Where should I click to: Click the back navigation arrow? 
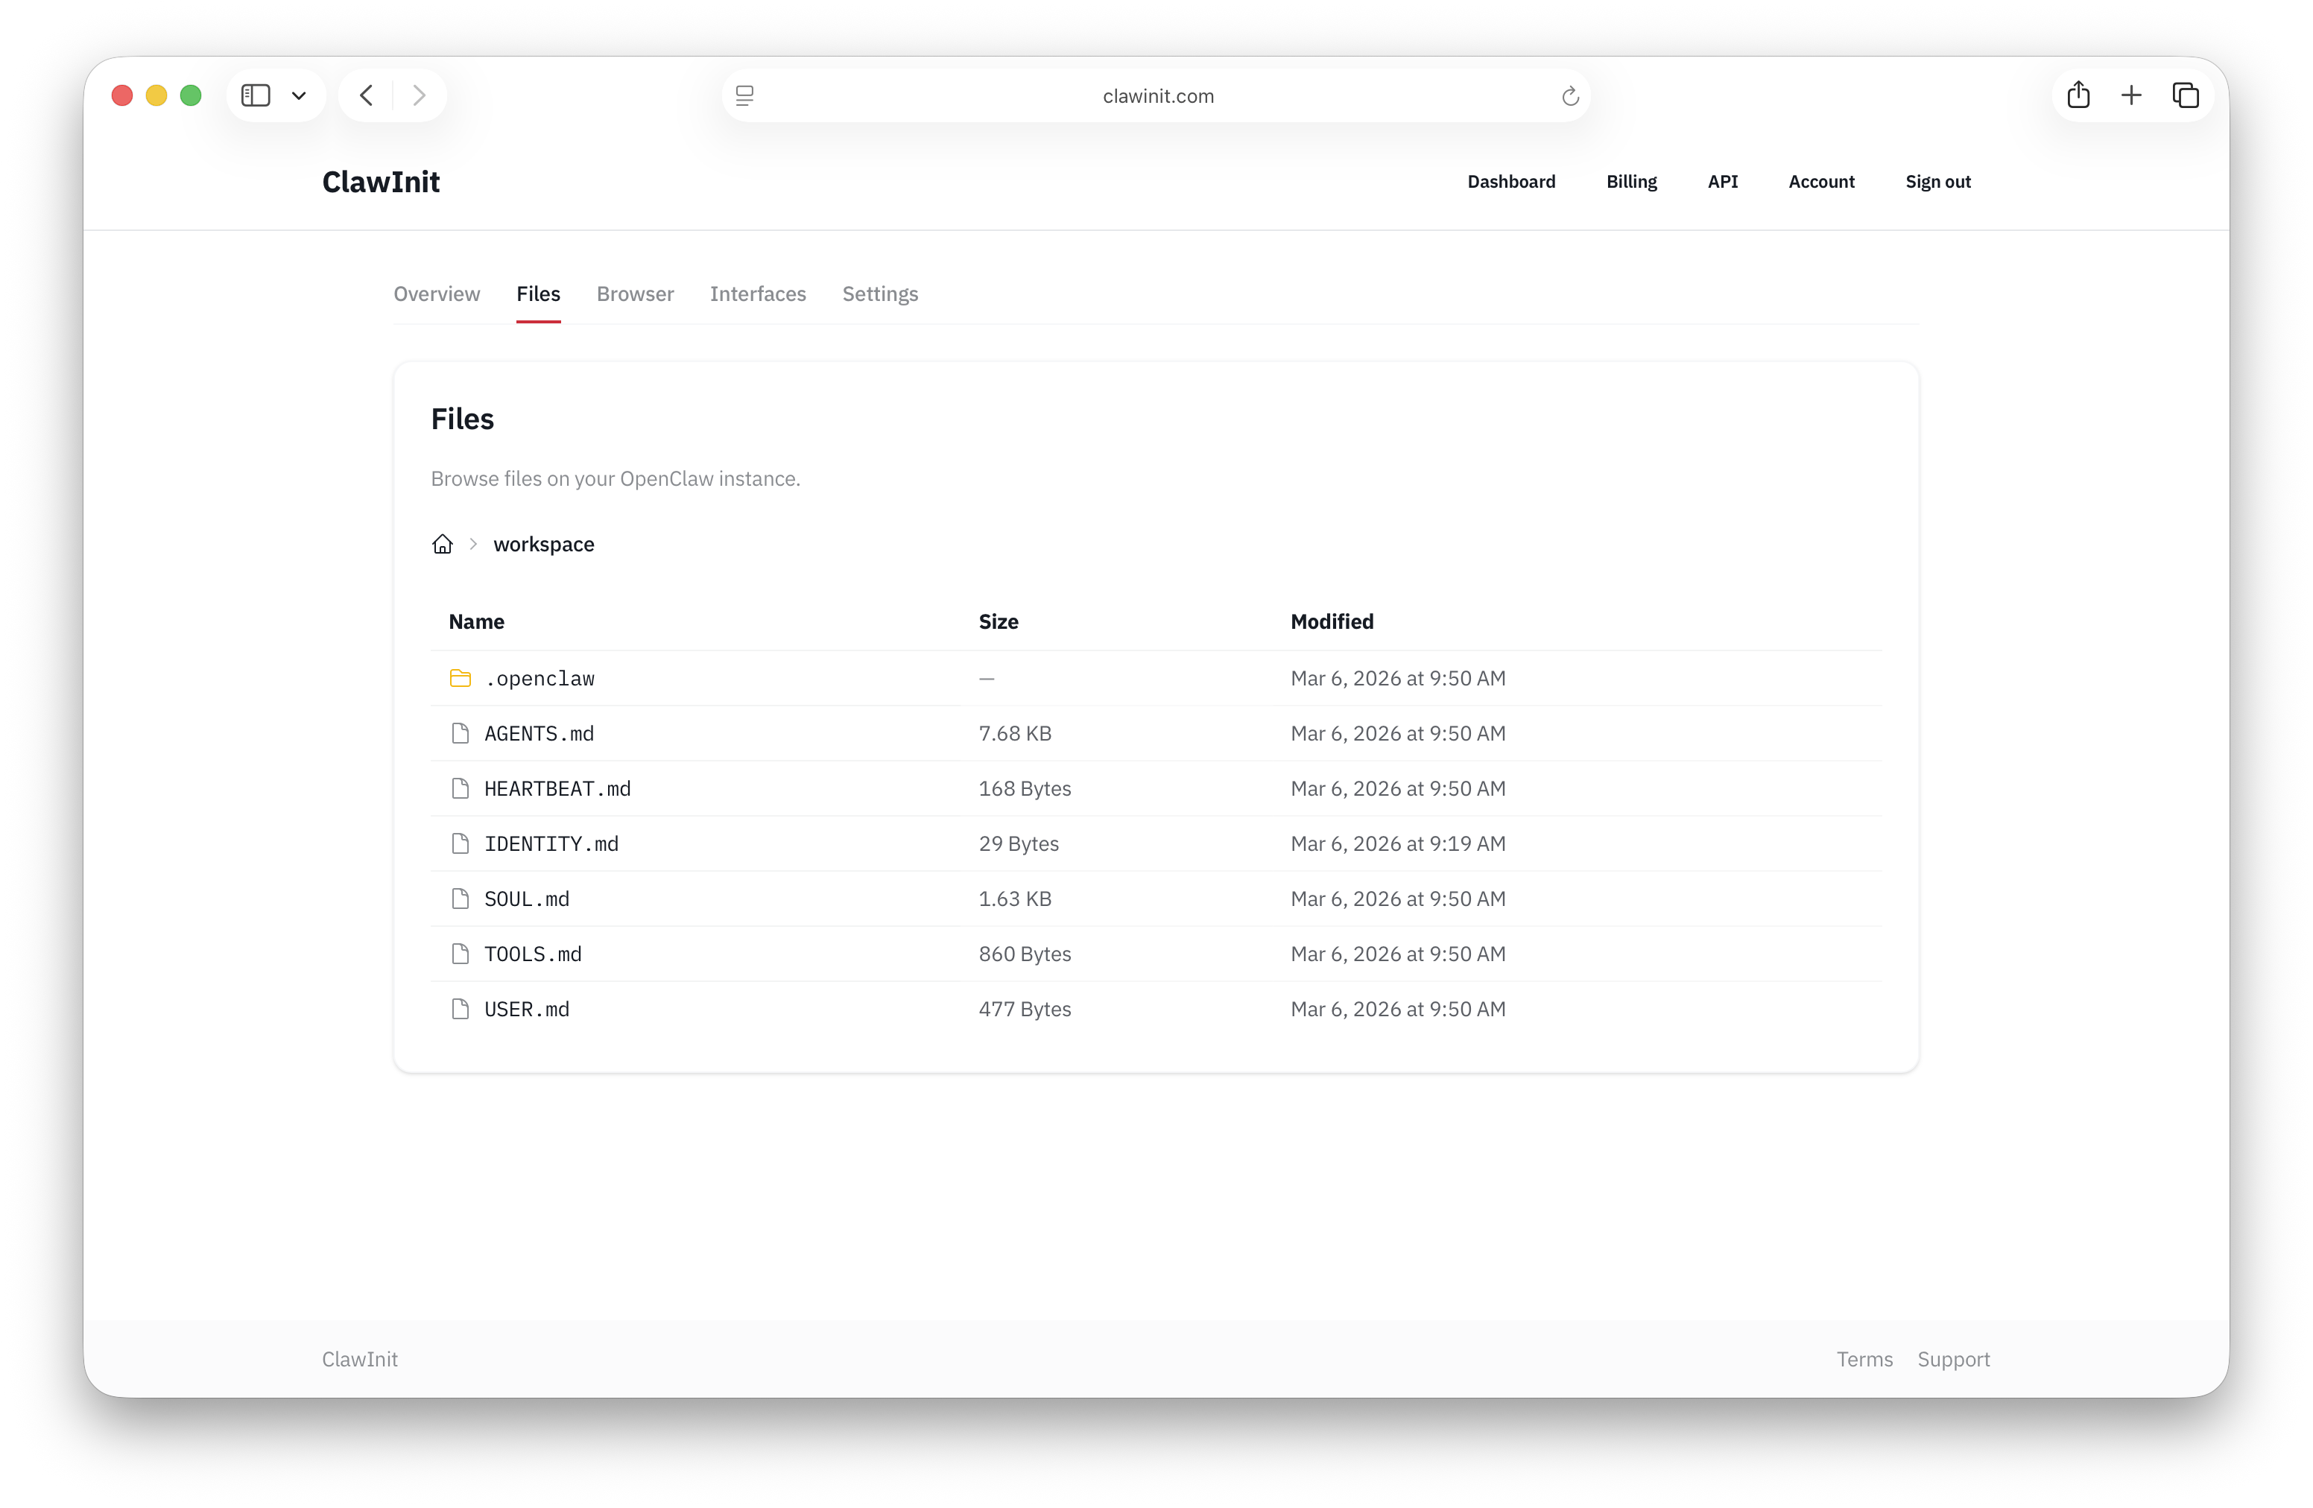tap(365, 94)
